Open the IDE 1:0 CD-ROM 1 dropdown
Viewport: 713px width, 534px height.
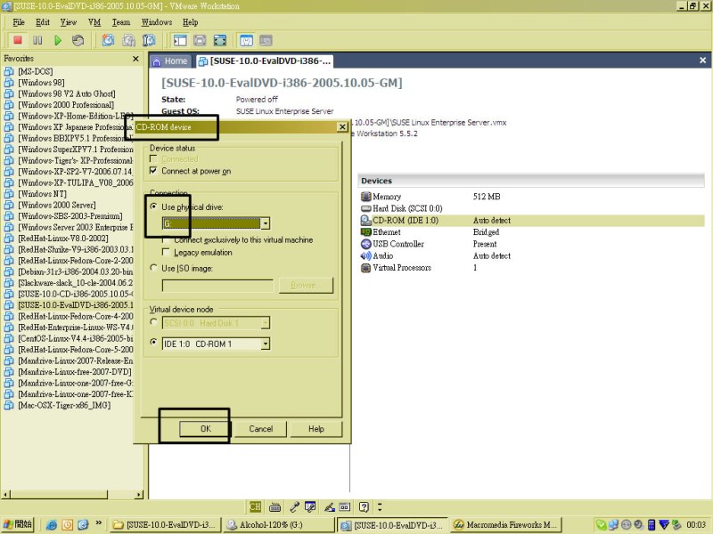pos(265,344)
